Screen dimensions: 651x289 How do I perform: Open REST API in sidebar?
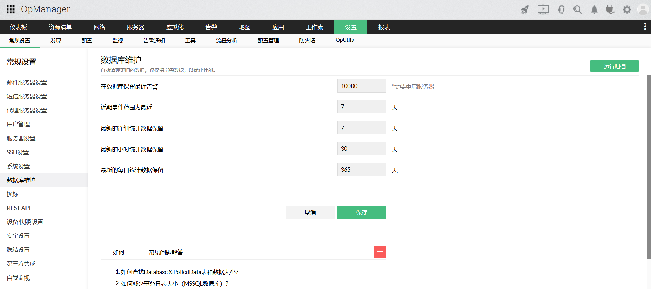point(19,208)
